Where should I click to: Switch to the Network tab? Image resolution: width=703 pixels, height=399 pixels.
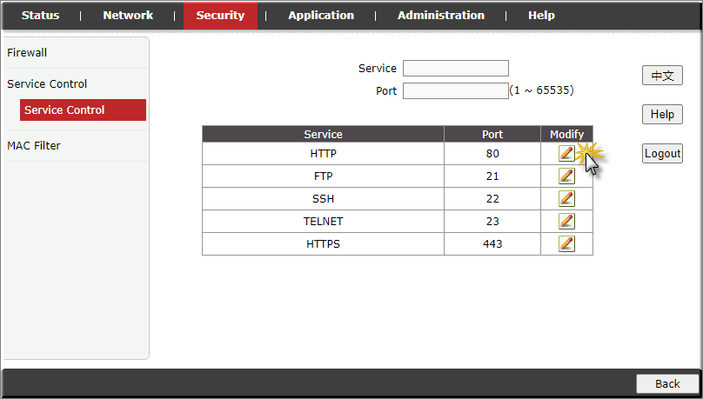pos(128,16)
